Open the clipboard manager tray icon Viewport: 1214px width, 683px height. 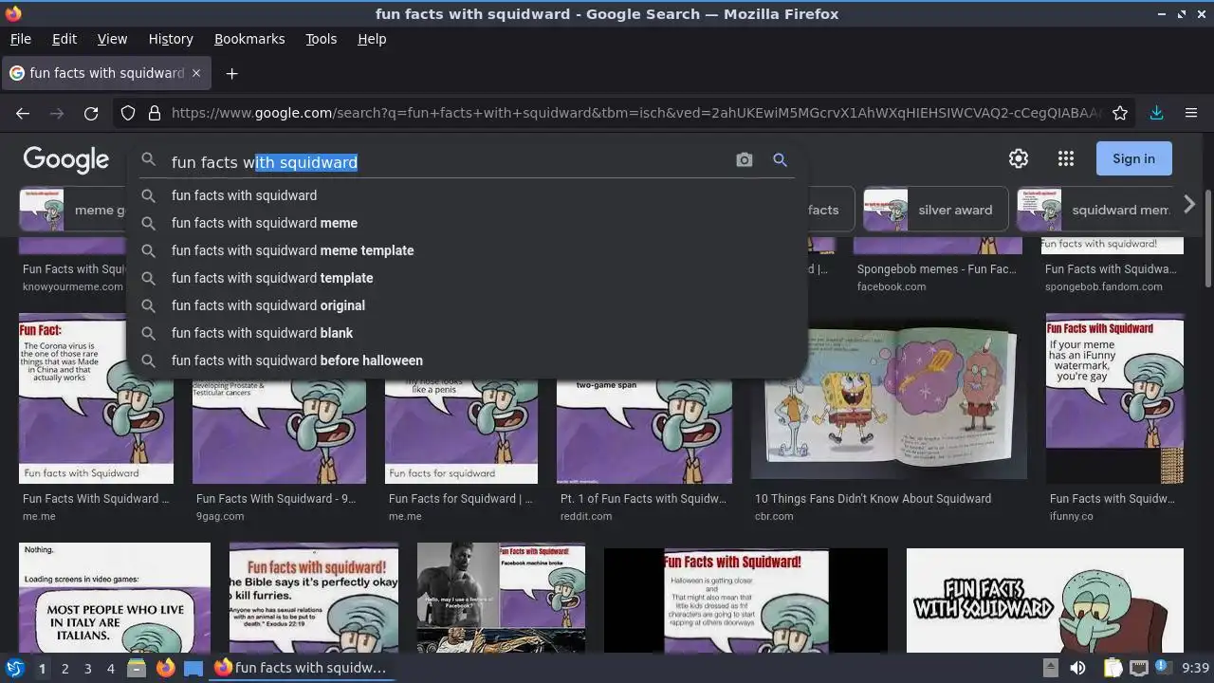coord(1113,668)
